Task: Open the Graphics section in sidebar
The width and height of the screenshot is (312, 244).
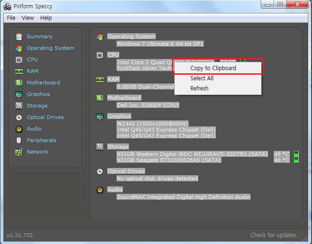Action: [38, 94]
